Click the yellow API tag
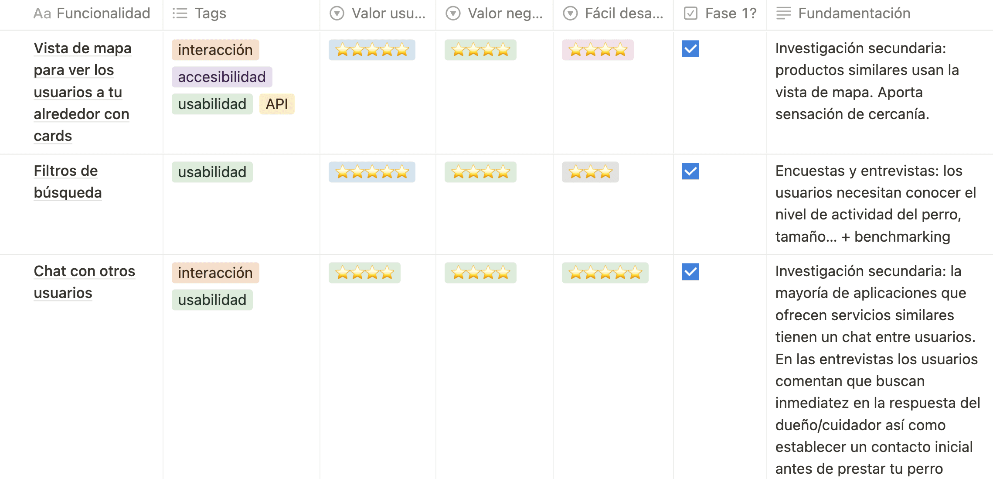 coord(277,104)
